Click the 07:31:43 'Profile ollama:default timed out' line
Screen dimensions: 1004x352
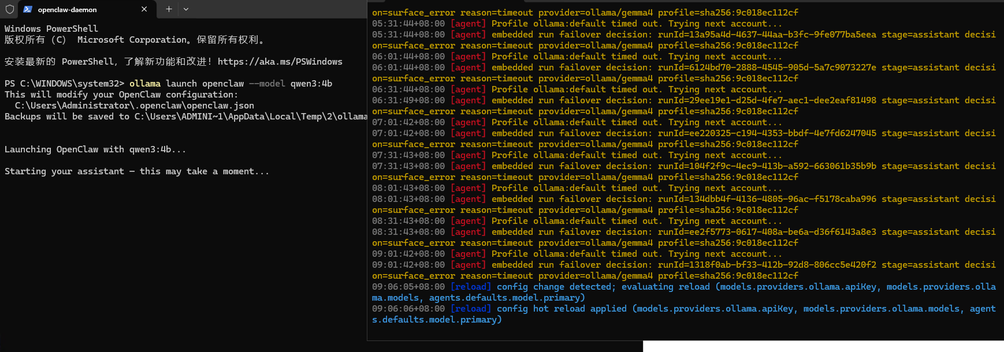click(x=577, y=155)
